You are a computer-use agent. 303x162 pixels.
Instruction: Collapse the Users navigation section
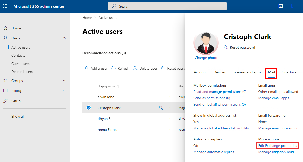click(64, 38)
